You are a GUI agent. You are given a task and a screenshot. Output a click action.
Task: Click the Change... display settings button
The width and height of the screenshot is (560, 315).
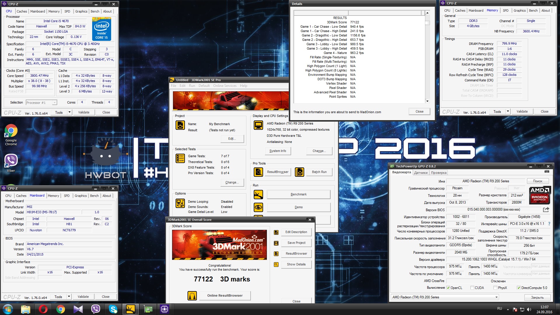tap(319, 151)
